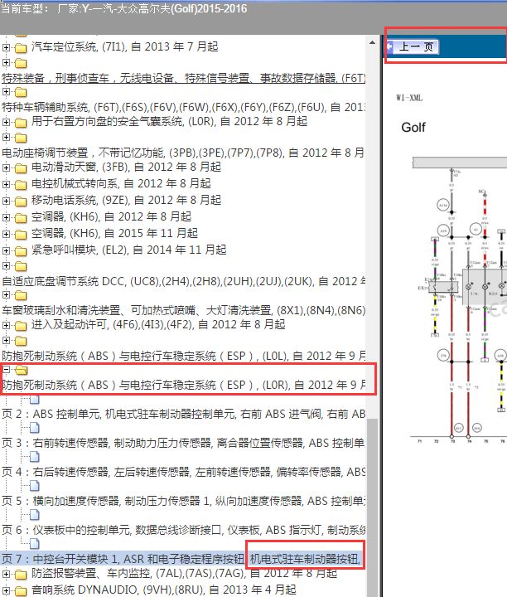Expand 空调器 (KH6) 自 2015 年 11 月起
Screen dimensions: 507x597
6,234
